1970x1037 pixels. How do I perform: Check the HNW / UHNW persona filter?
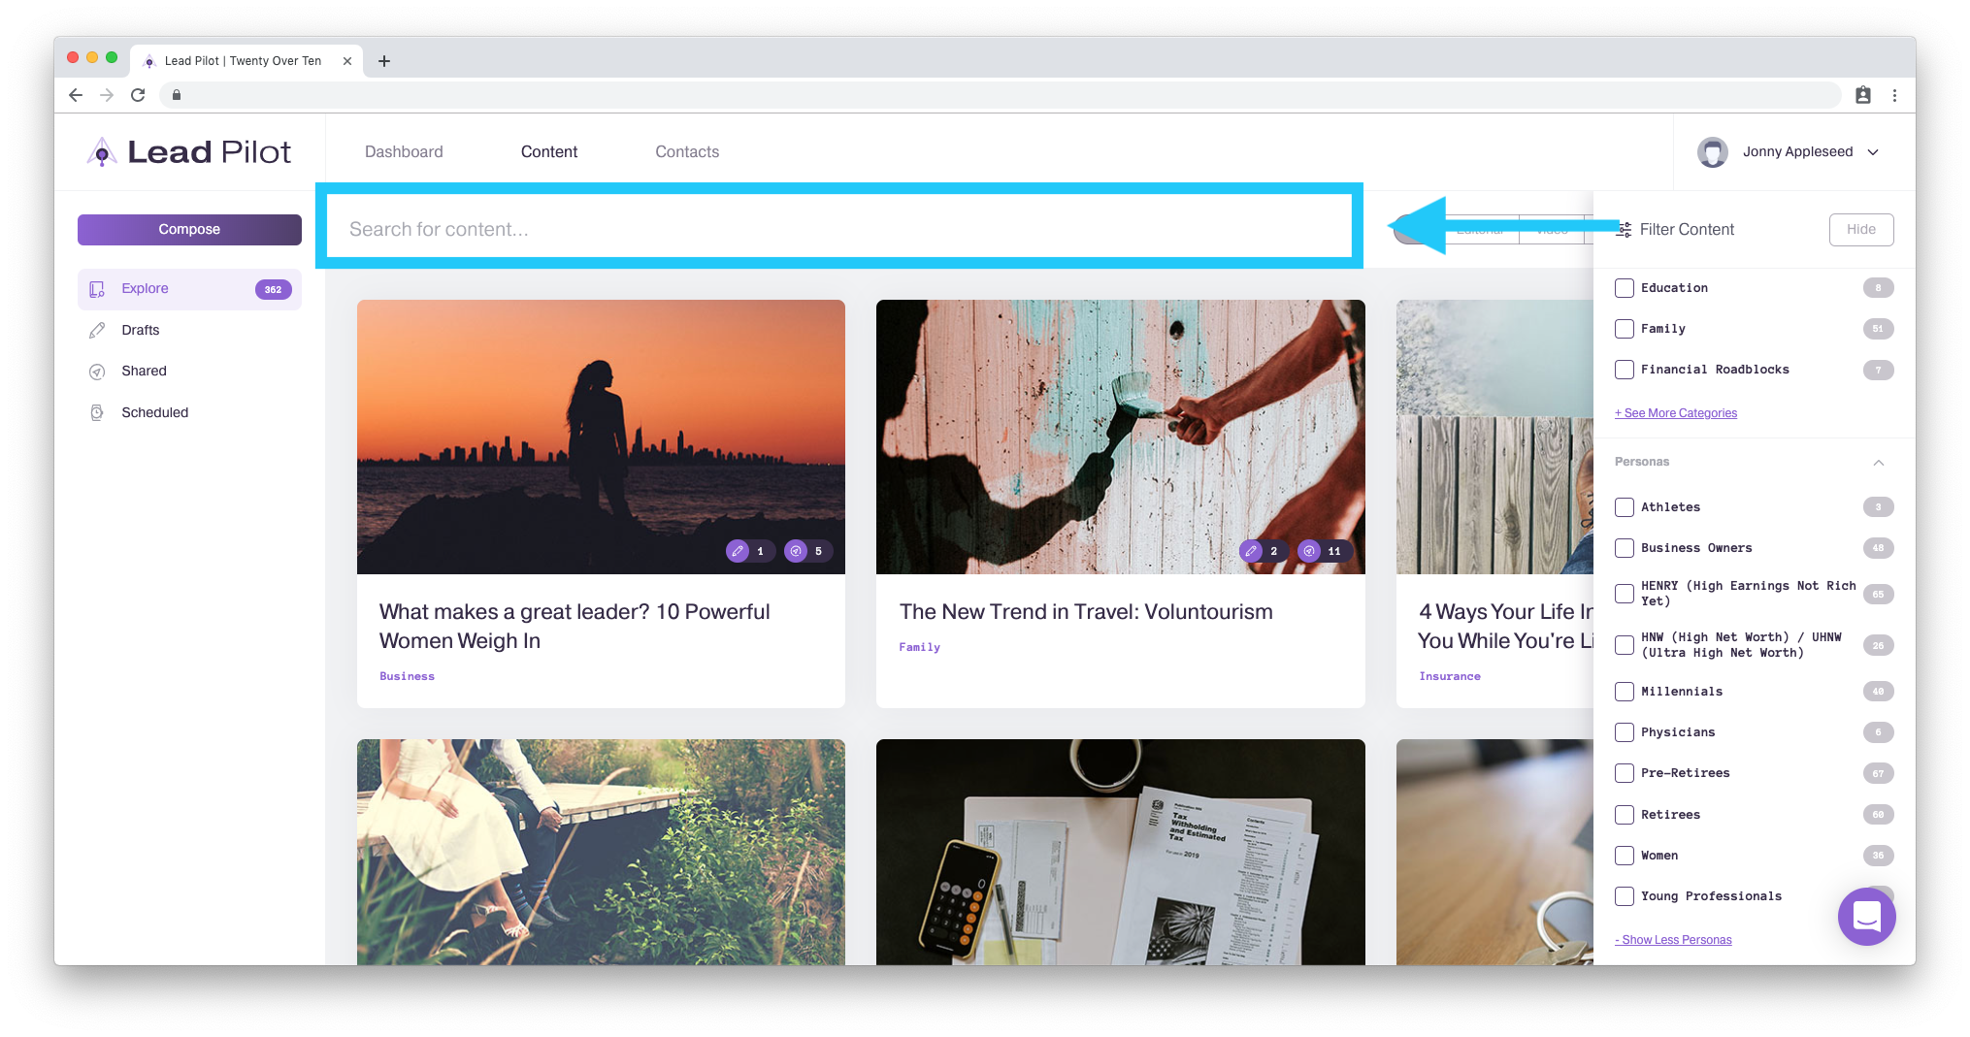(1625, 645)
